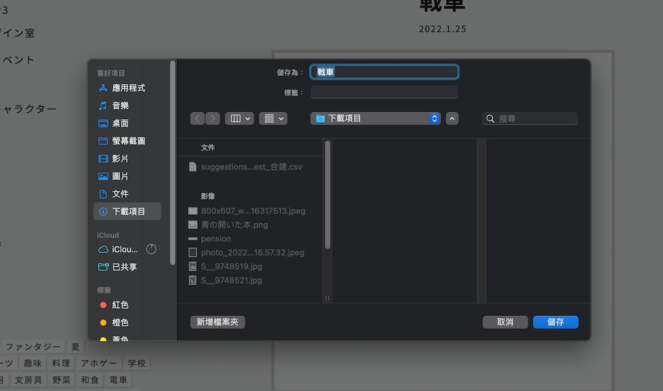Create a new folder with 新增檔案夾
663x391 pixels.
pyautogui.click(x=217, y=322)
